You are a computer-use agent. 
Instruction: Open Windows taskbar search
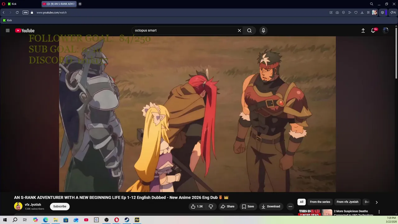click(x=15, y=220)
